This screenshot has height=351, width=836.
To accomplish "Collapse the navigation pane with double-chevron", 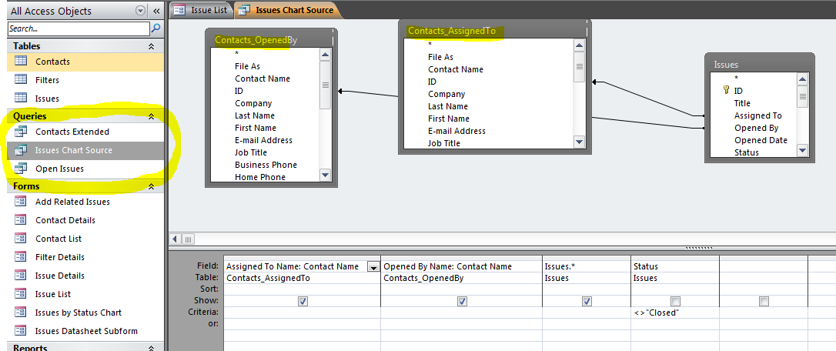I will tap(156, 11).
